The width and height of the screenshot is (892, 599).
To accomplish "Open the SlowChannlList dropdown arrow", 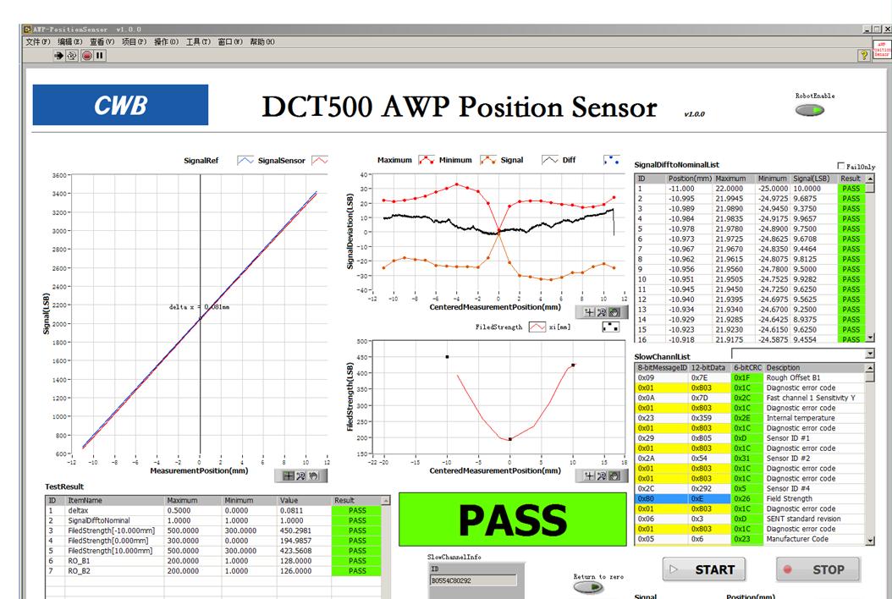I will pos(869,354).
